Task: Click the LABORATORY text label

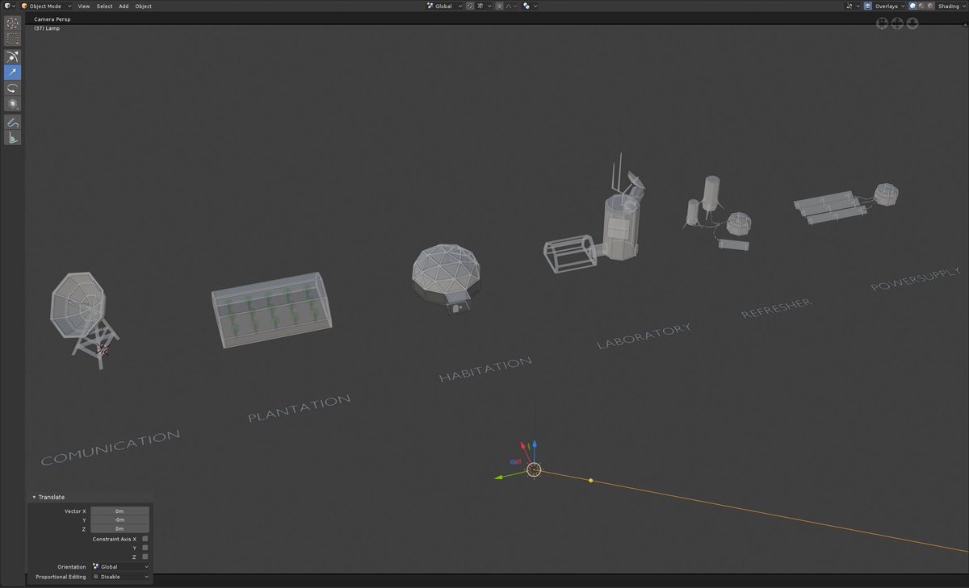Action: [x=644, y=336]
